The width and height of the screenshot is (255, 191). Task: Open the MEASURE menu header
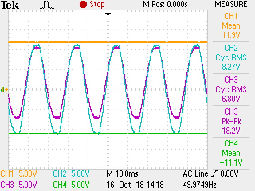point(231,5)
